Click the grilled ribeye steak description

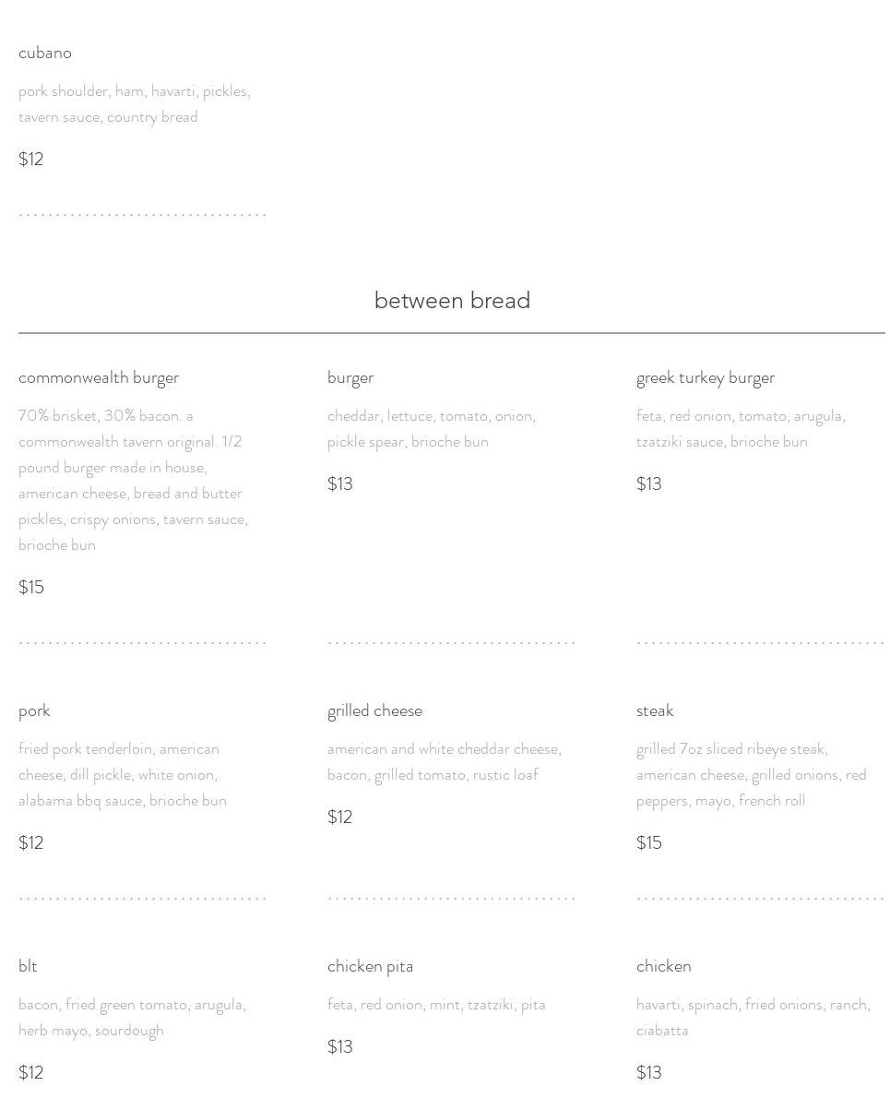pos(751,774)
